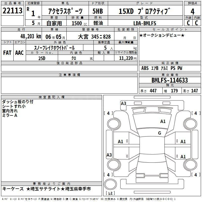The height and width of the screenshot is (202, 202).
Task: Click inspector note ミラーA
Action: [10, 115]
